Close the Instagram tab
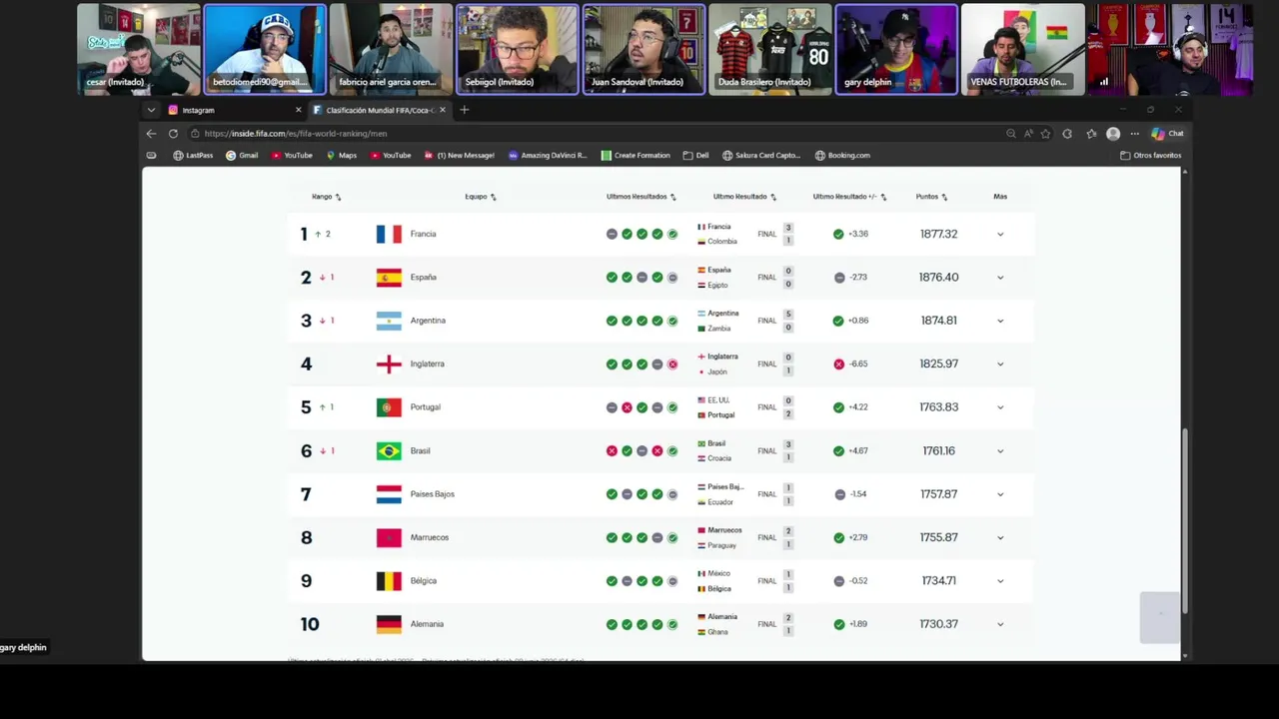The height and width of the screenshot is (719, 1279). pyautogui.click(x=298, y=110)
